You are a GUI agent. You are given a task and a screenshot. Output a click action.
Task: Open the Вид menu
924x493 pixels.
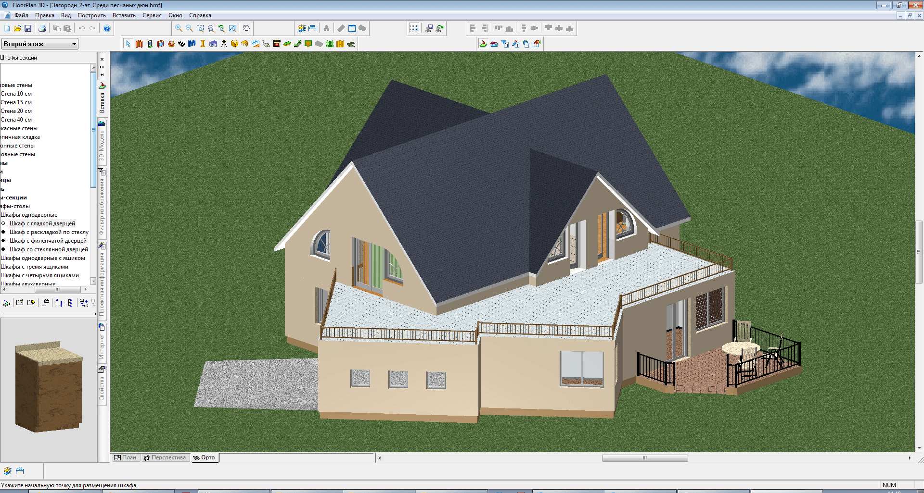[x=66, y=15]
